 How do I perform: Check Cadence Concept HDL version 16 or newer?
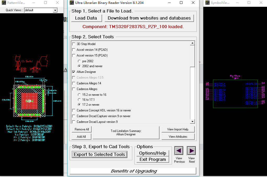click(x=74, y=110)
